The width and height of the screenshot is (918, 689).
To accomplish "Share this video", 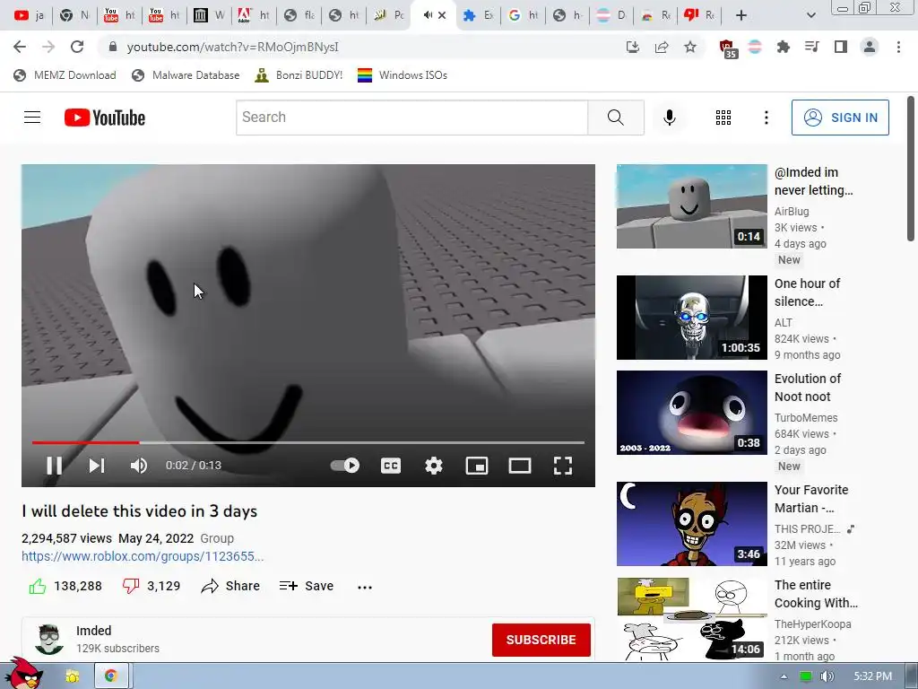I will click(230, 587).
